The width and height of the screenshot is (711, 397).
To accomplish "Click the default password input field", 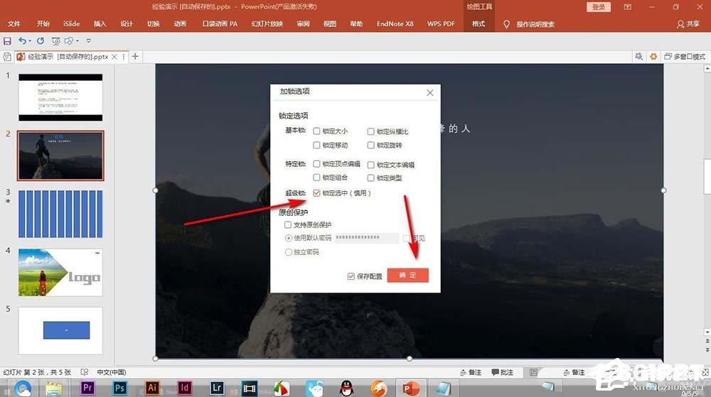I will point(367,238).
